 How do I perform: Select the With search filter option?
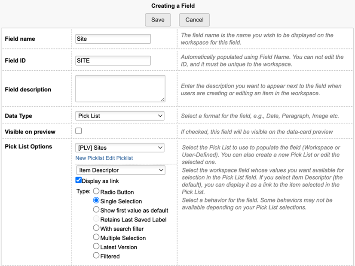96,228
